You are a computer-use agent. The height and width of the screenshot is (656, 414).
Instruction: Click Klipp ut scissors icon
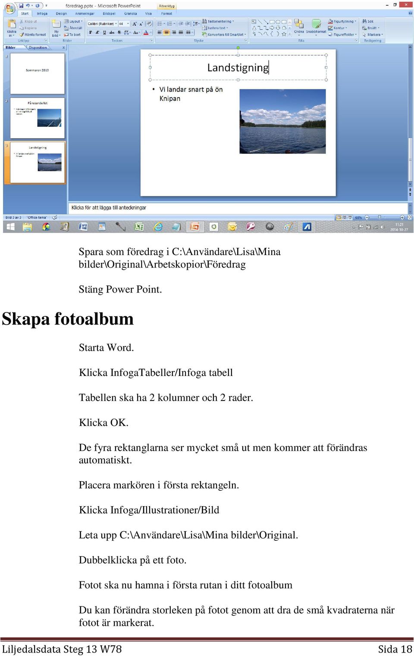(x=21, y=21)
